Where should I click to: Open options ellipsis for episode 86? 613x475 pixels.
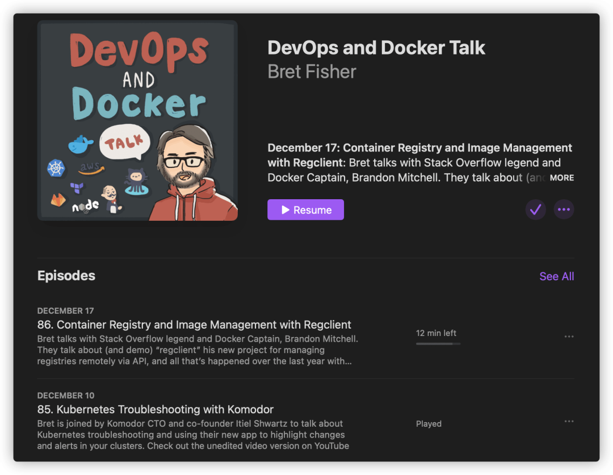569,336
